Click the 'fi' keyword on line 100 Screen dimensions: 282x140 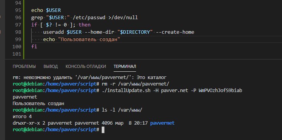point(34,46)
